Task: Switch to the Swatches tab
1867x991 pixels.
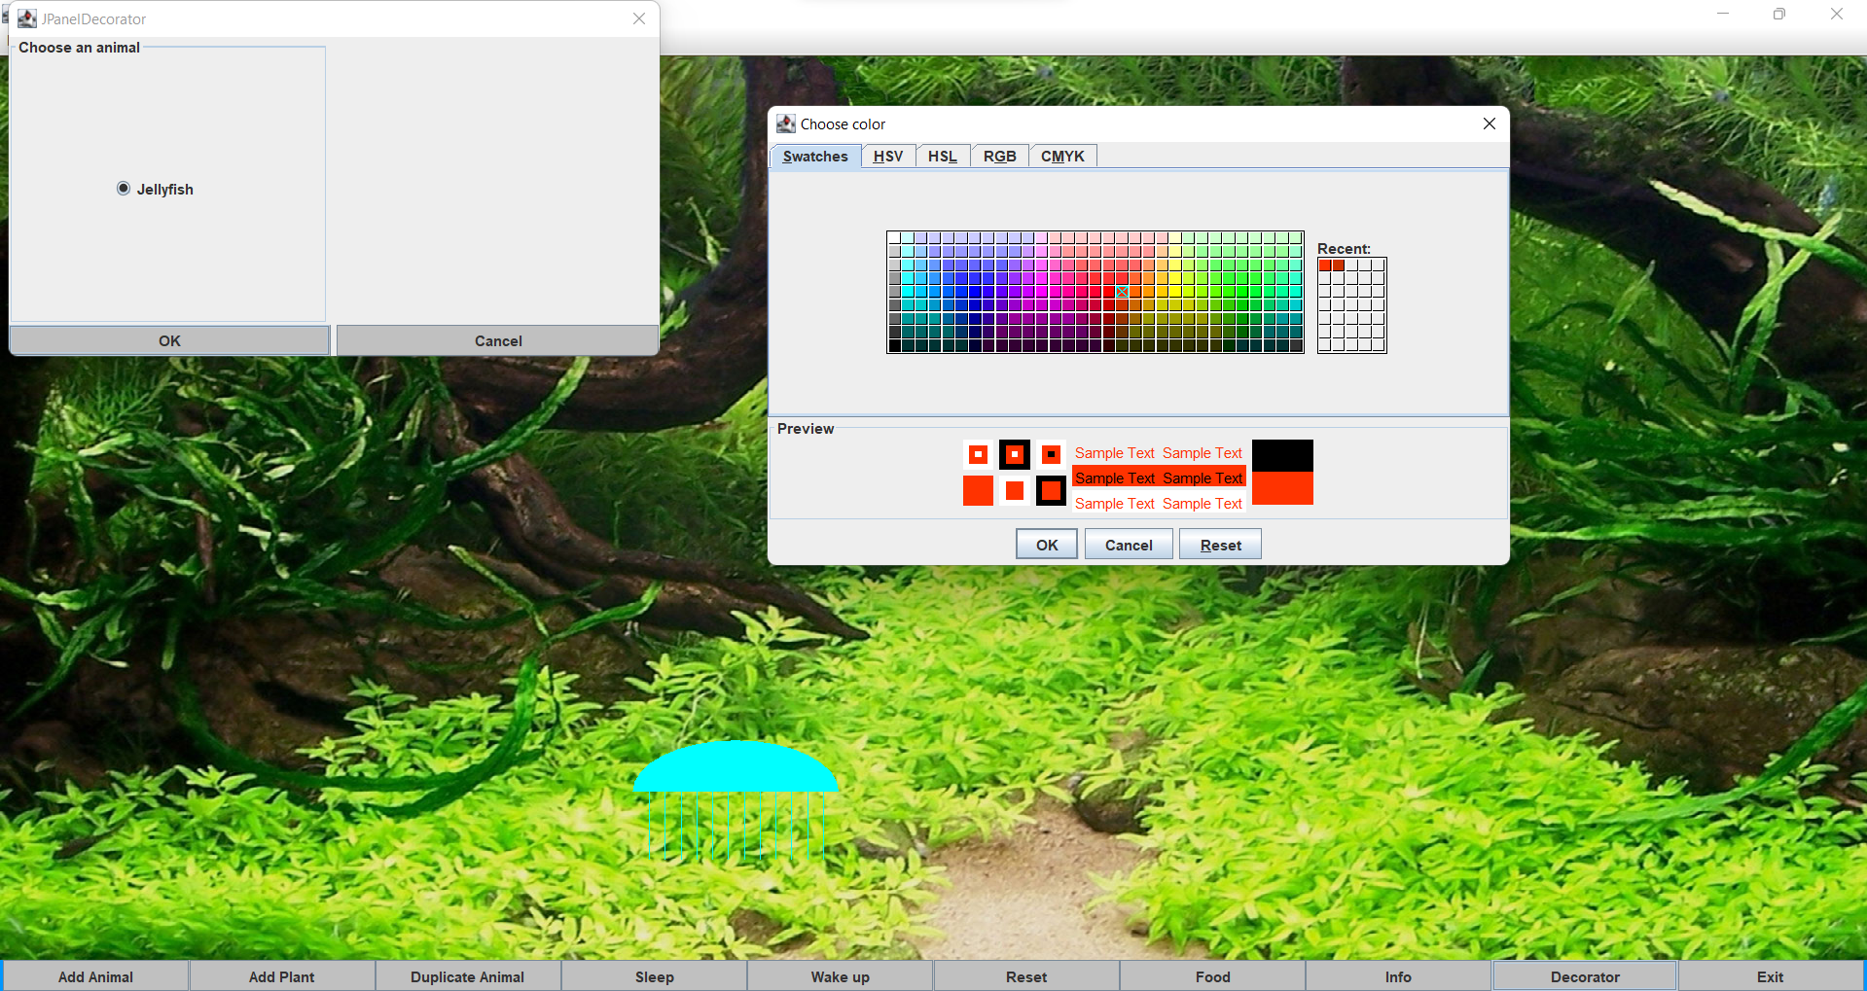Action: [x=815, y=157]
